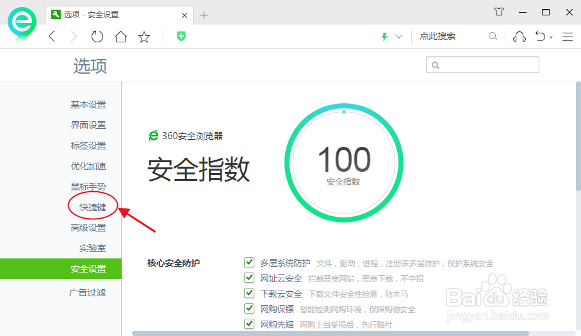Maximize the browser window

click(545, 12)
